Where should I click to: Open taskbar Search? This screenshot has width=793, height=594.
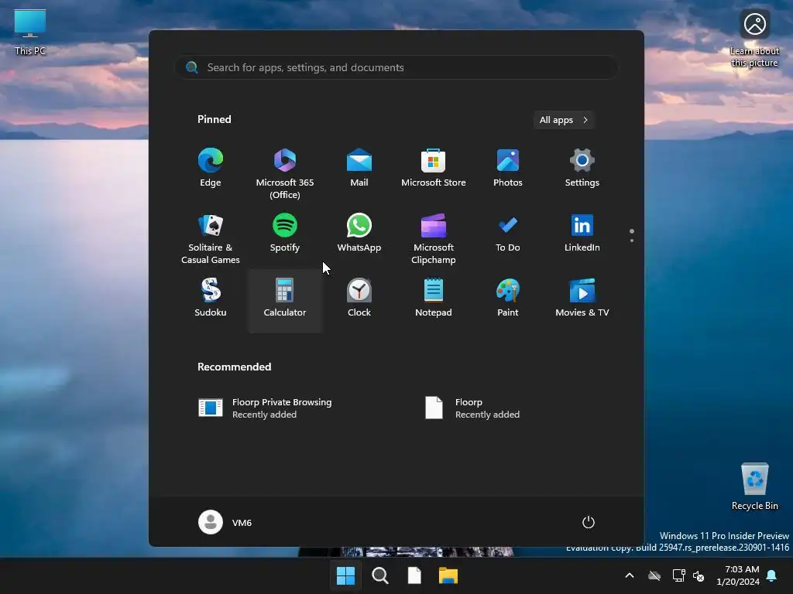[380, 575]
